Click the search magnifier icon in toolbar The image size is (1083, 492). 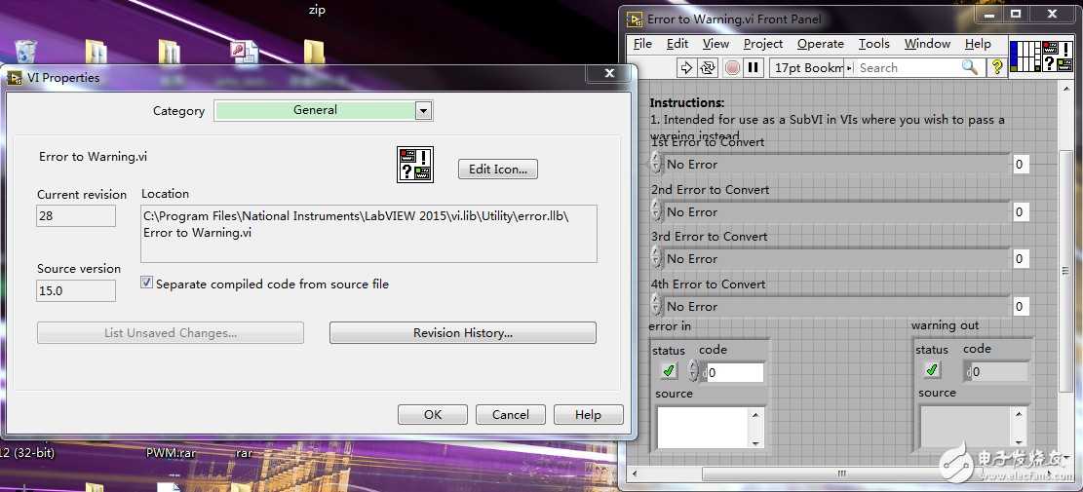tap(970, 67)
